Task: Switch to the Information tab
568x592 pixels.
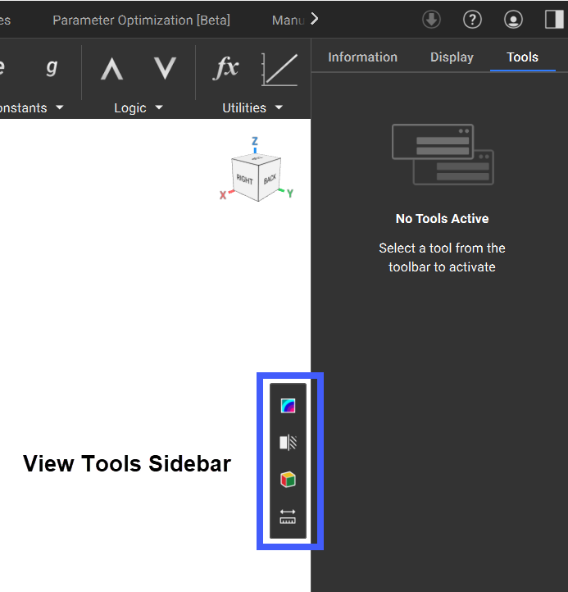Action: click(x=363, y=57)
